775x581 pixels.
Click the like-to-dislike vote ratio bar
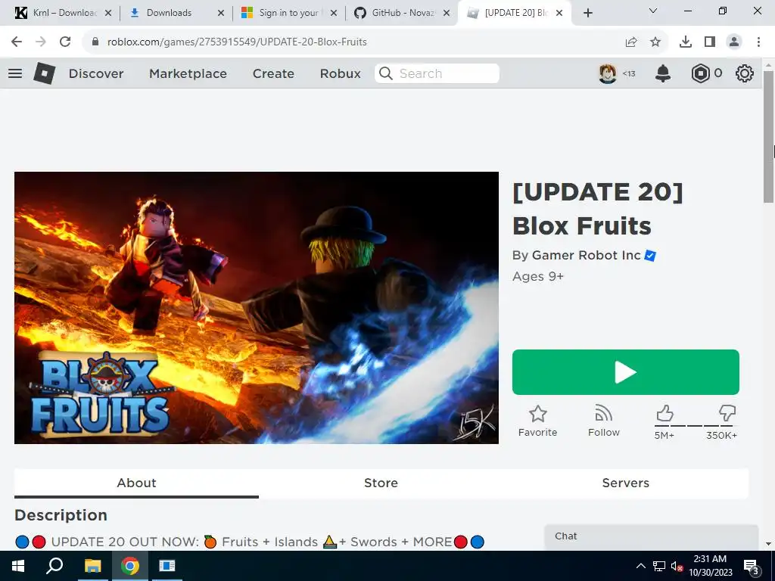pyautogui.click(x=696, y=425)
